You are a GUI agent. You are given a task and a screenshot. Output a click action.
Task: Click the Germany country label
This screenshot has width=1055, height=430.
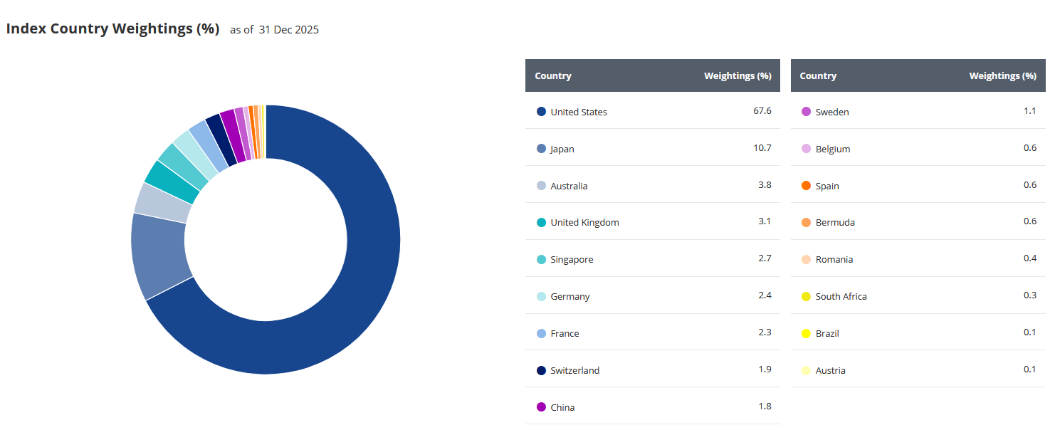point(570,296)
